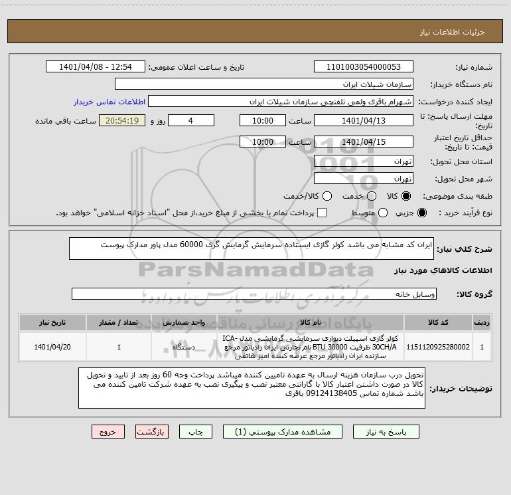Choose the متوسط purchase type radio

tap(383, 213)
